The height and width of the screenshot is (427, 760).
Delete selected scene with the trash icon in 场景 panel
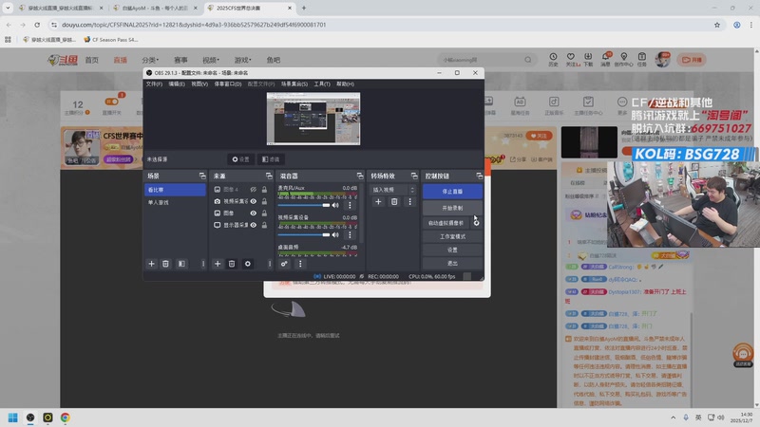click(165, 264)
